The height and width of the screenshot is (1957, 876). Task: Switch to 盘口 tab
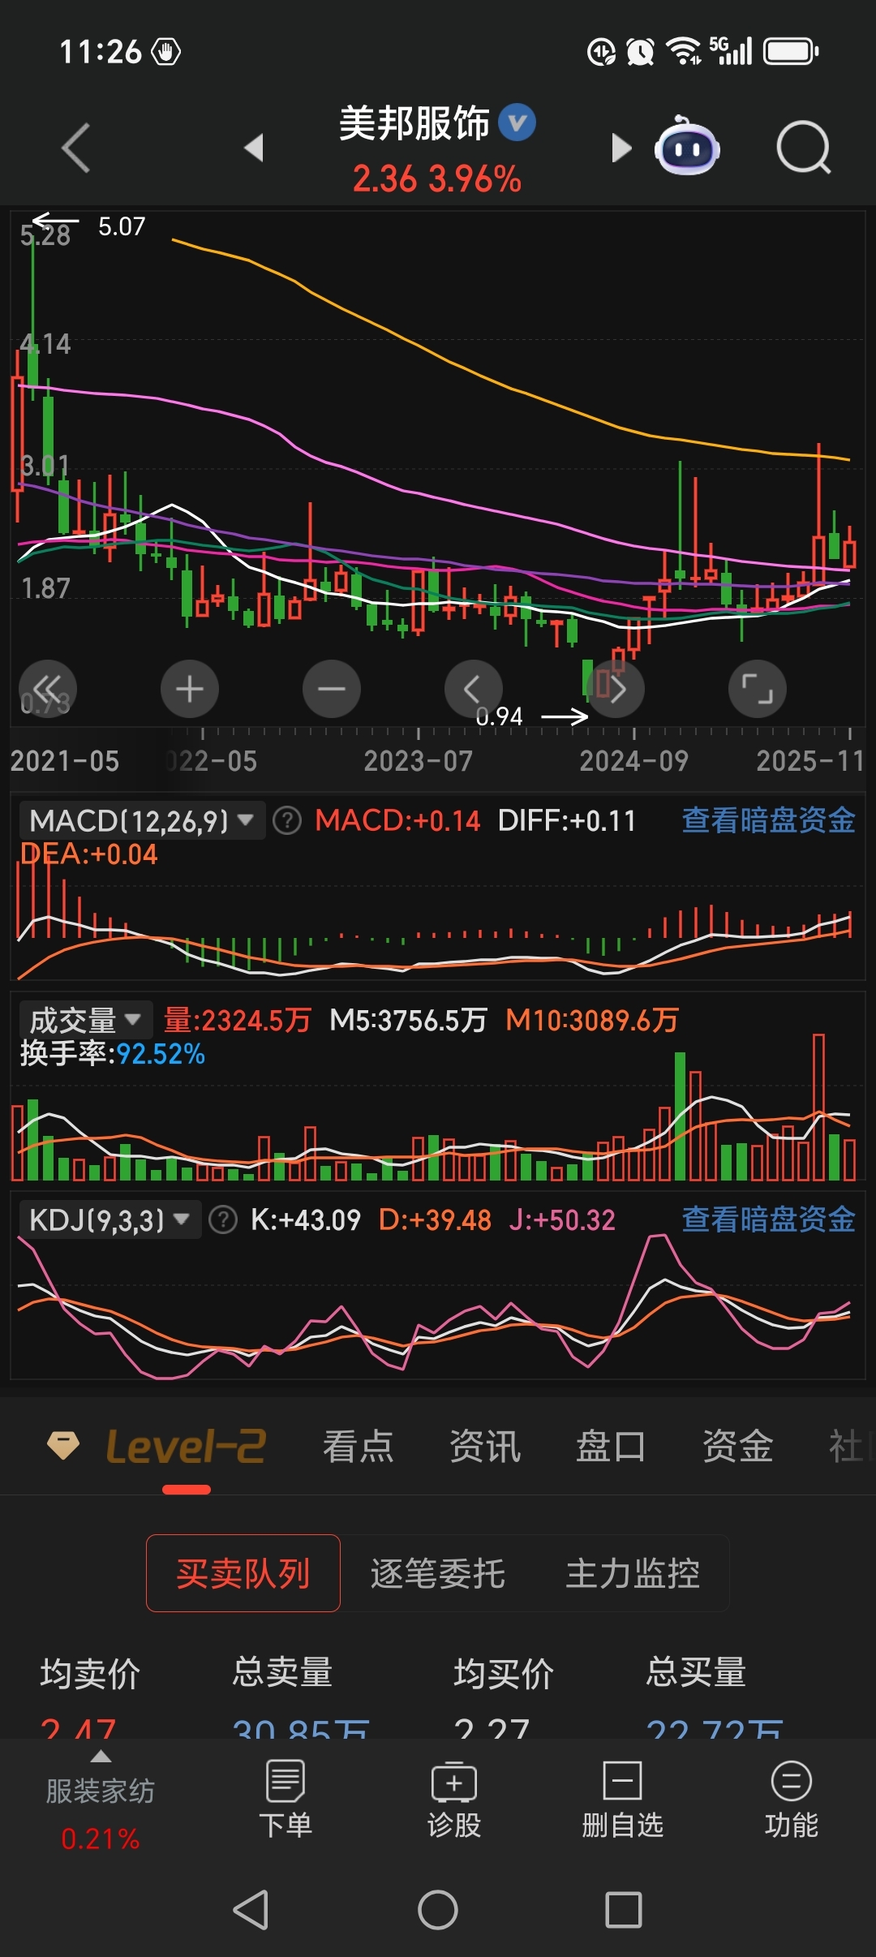point(611,1447)
